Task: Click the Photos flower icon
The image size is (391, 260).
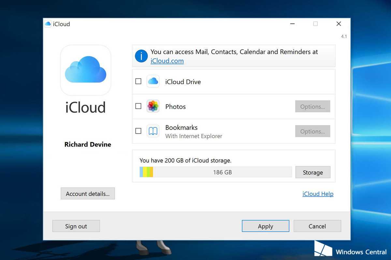Action: click(x=153, y=106)
